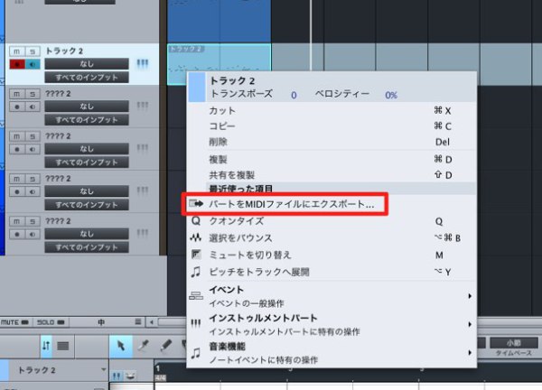Click waveform icon for 選択をバウンス
Viewport: 542px width, 390px height.
196,237
